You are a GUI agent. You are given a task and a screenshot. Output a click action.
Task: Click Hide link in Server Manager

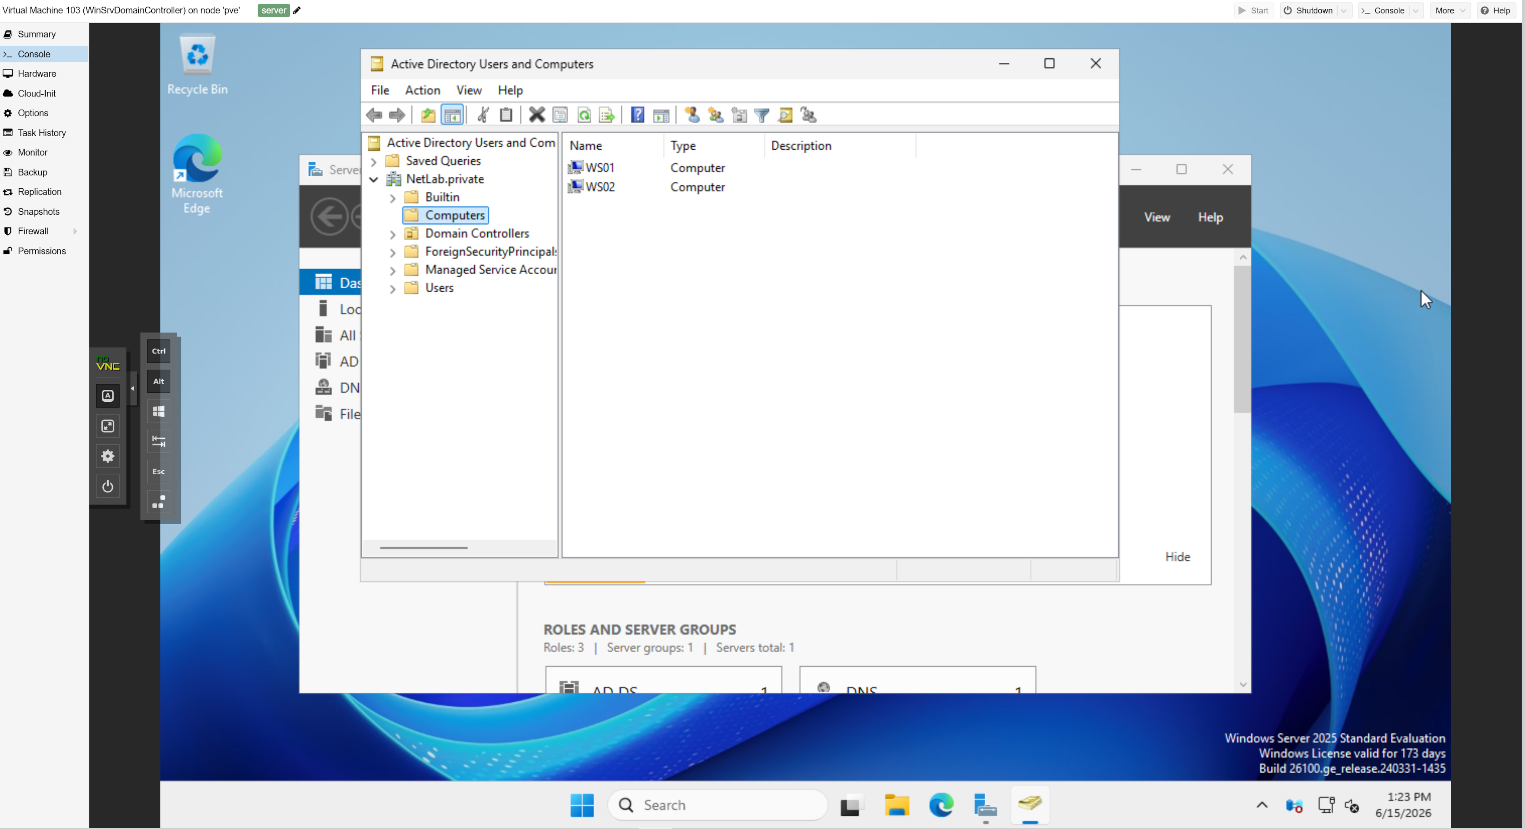point(1177,557)
